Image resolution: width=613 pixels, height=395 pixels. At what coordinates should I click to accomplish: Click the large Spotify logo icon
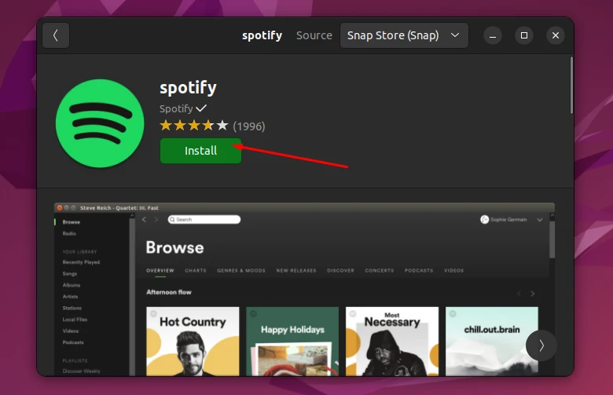click(x=100, y=123)
